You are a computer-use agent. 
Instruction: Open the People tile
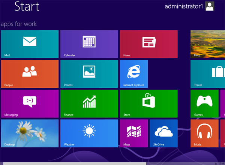click(x=30, y=74)
